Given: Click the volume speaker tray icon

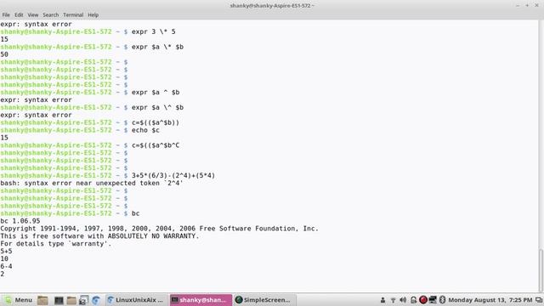Looking at the screenshot, I should pos(403,300).
